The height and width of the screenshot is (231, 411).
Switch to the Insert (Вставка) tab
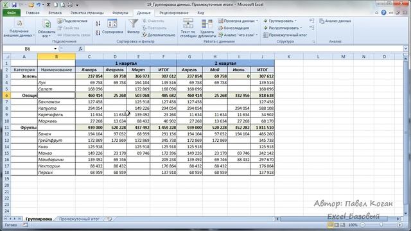coord(55,13)
